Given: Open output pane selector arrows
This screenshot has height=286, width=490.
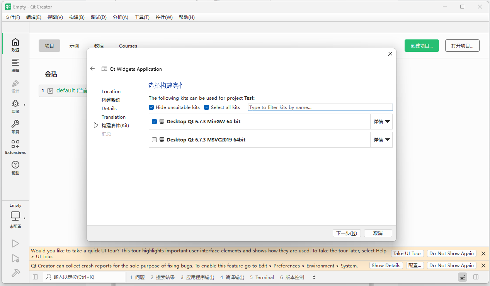Looking at the screenshot, I should pos(314,277).
